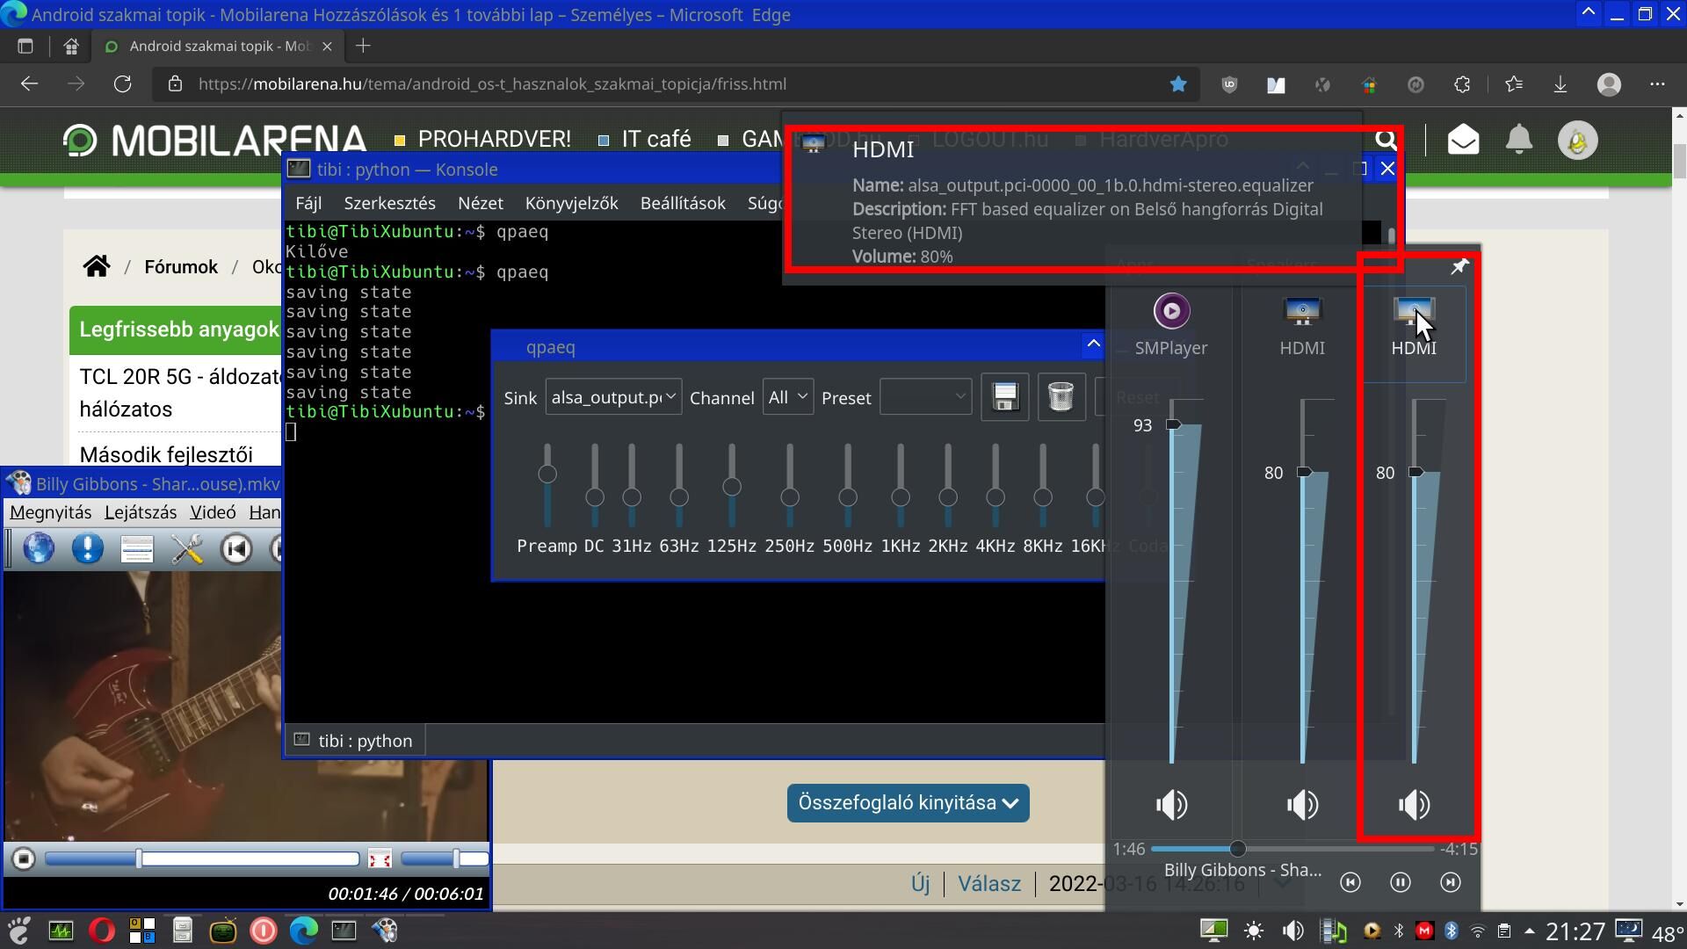Open Szerkesztés menu in Konsole
The width and height of the screenshot is (1687, 949).
click(x=389, y=203)
